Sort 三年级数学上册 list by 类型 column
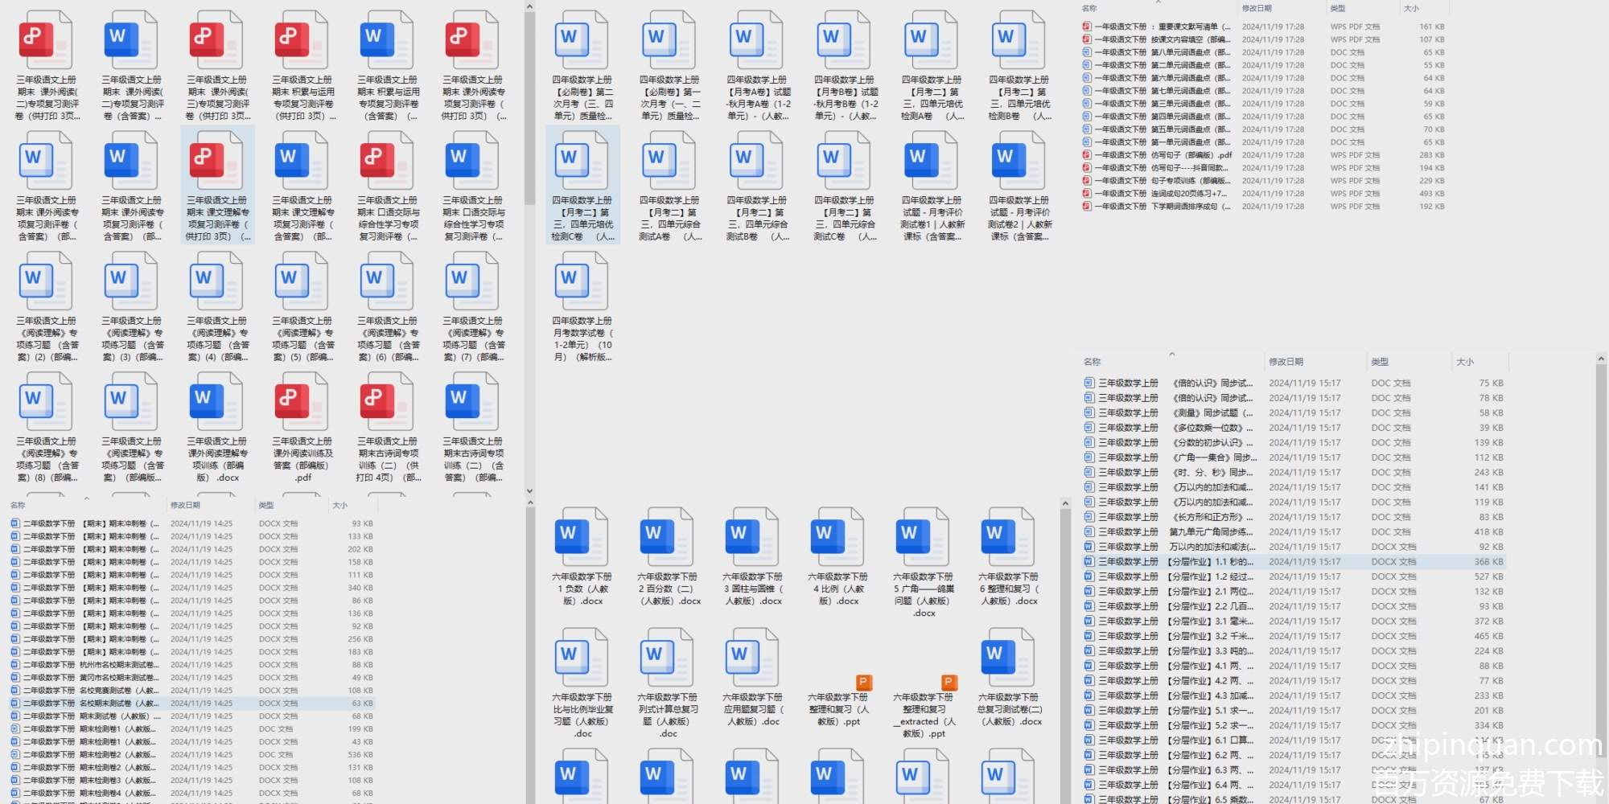This screenshot has width=1609, height=804. coord(1380,362)
